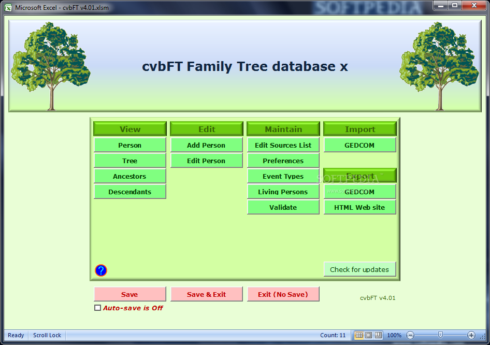This screenshot has height=345, width=490.
Task: Click 'Ready' status bar text
Action: [x=16, y=335]
